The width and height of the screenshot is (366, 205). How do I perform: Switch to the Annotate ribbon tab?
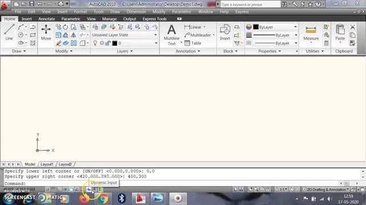pos(46,19)
